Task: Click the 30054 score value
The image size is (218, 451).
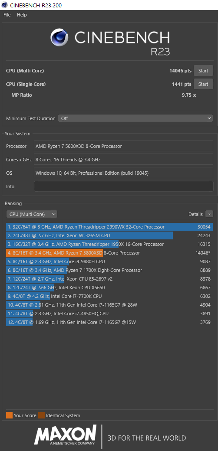Action: [204, 227]
